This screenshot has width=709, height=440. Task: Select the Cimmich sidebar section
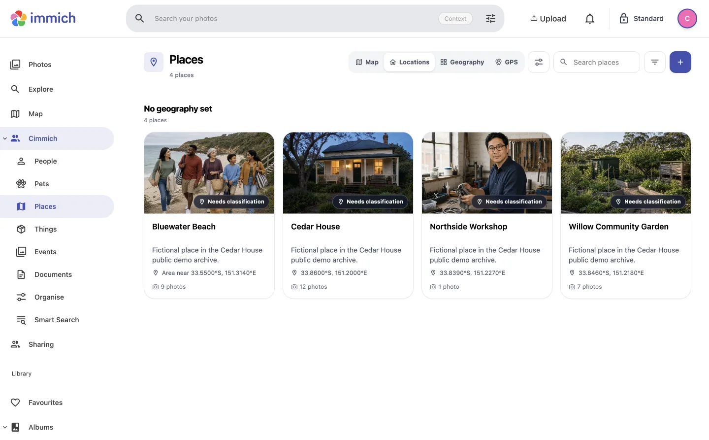pyautogui.click(x=57, y=138)
